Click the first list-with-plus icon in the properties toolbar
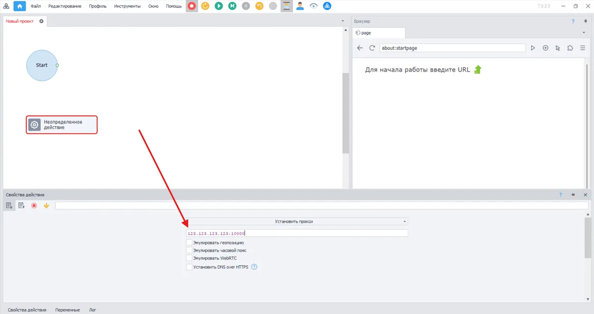This screenshot has height=314, width=594. (9, 206)
